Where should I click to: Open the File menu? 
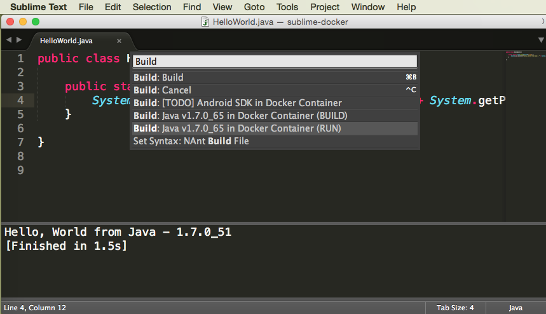click(86, 7)
